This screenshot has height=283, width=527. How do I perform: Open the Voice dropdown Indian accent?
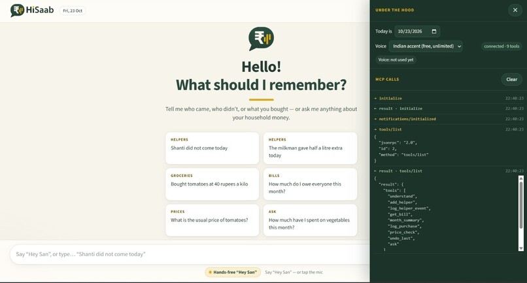426,46
